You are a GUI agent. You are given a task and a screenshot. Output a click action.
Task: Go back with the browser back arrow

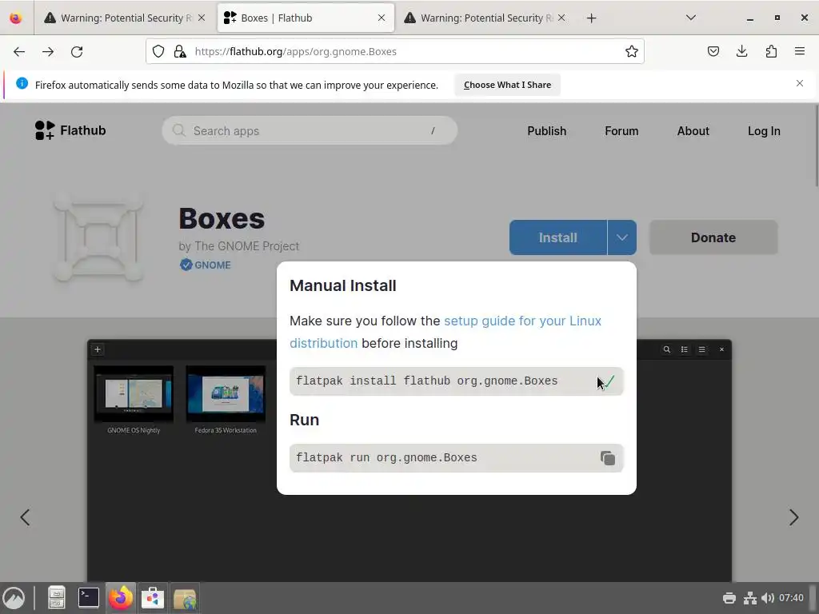(19, 52)
